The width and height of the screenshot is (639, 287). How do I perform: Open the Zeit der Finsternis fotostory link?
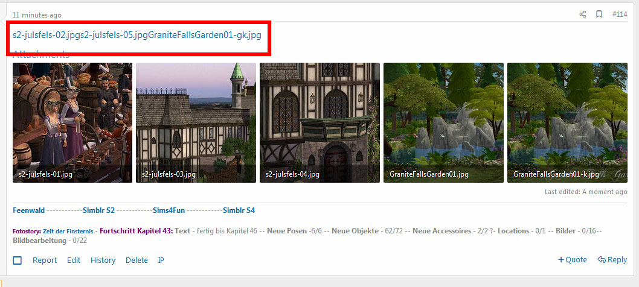[x=68, y=231]
